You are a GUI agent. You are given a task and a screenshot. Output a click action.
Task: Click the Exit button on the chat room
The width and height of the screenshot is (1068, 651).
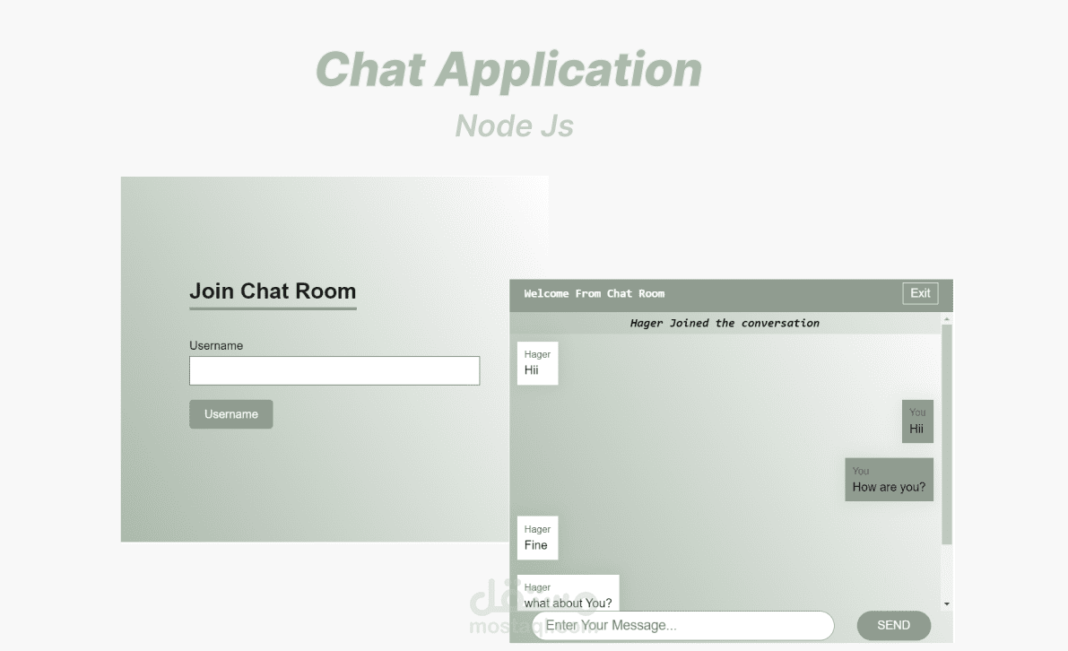pyautogui.click(x=920, y=293)
